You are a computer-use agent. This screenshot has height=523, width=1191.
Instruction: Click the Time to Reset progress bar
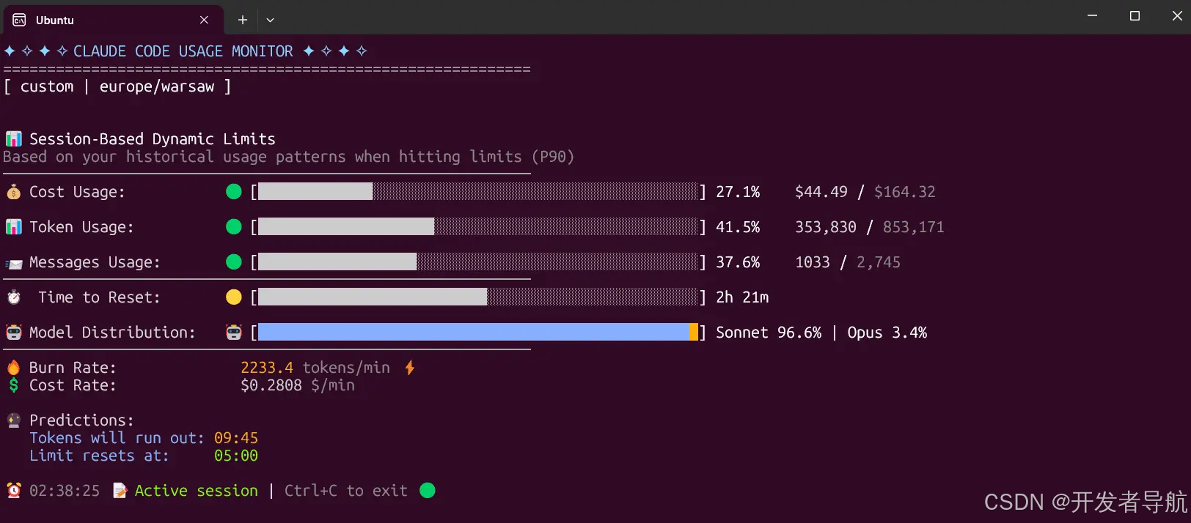pyautogui.click(x=478, y=297)
